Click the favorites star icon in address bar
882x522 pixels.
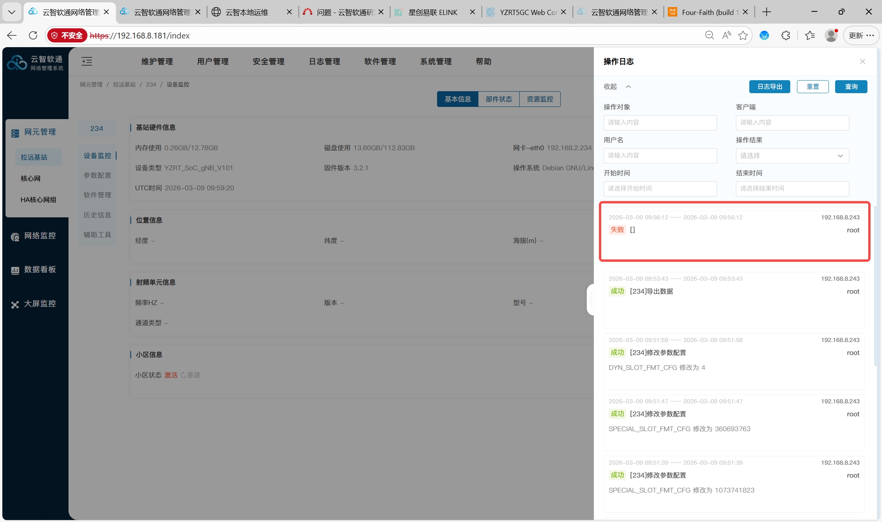click(x=743, y=35)
